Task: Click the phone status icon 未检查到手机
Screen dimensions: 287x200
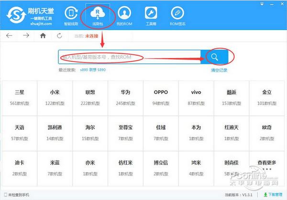Action: pyautogui.click(x=5, y=195)
